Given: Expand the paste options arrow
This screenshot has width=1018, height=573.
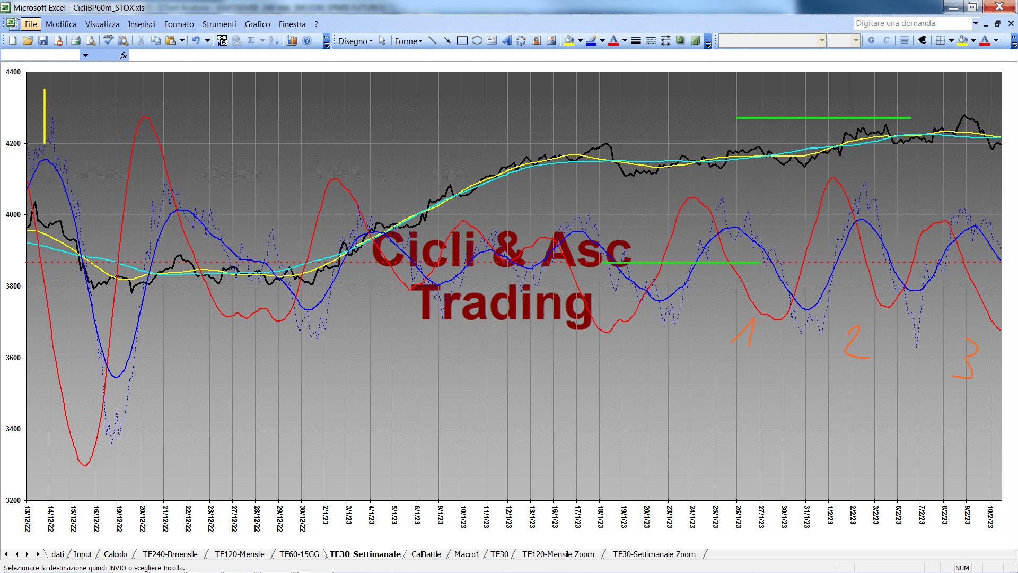Looking at the screenshot, I should click(182, 40).
